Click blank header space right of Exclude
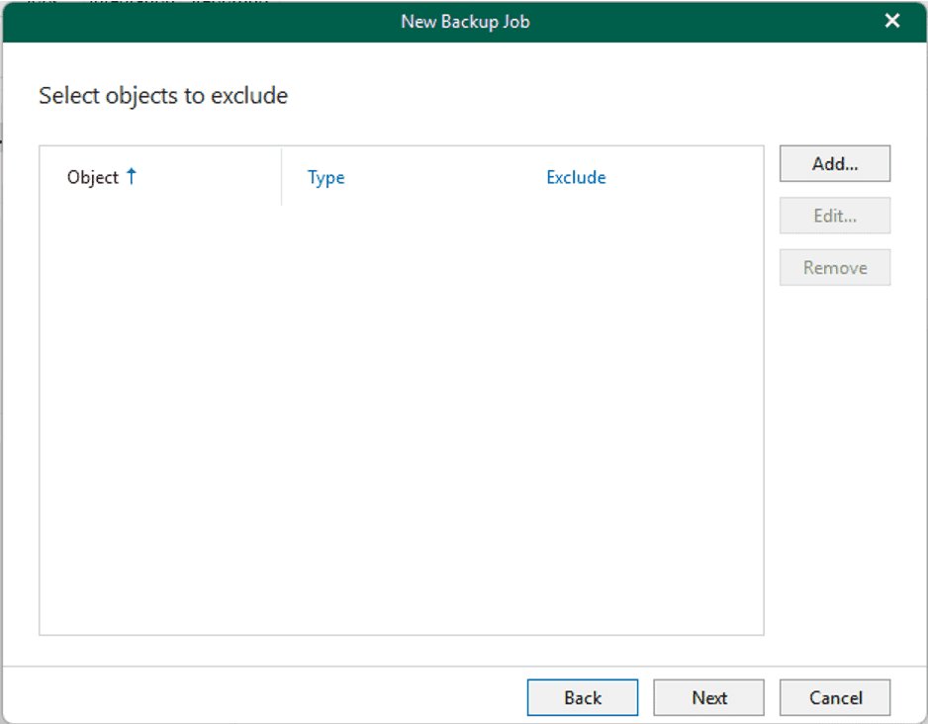 click(693, 178)
